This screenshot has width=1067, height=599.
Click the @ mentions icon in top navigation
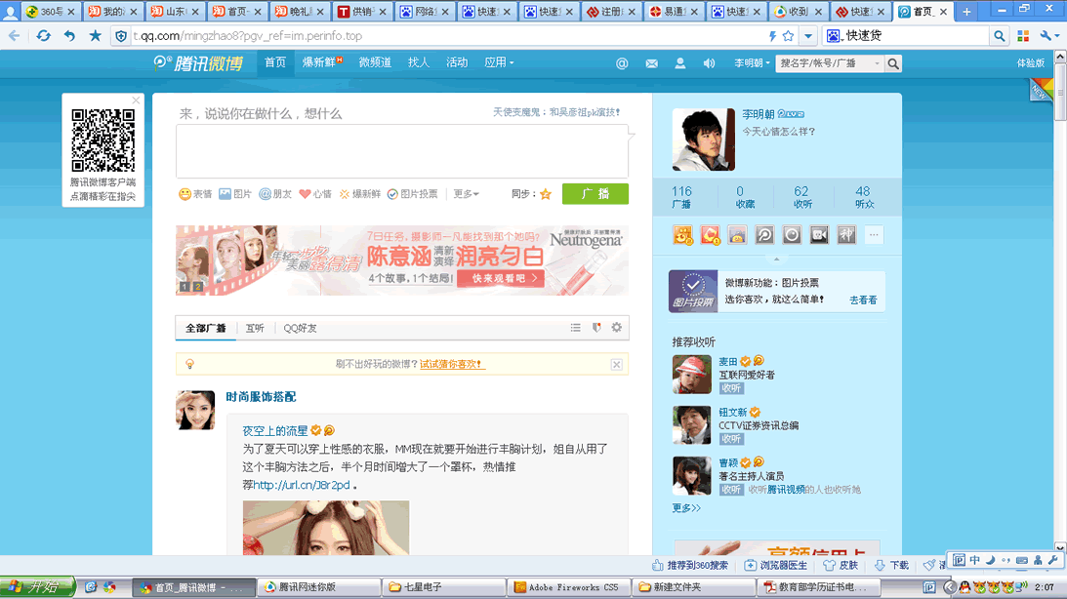[x=622, y=63]
